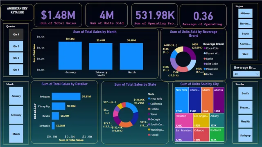The height and width of the screenshot is (147, 262).
Task: Click Coca-Cola in beverage legend
Action: (211, 48)
